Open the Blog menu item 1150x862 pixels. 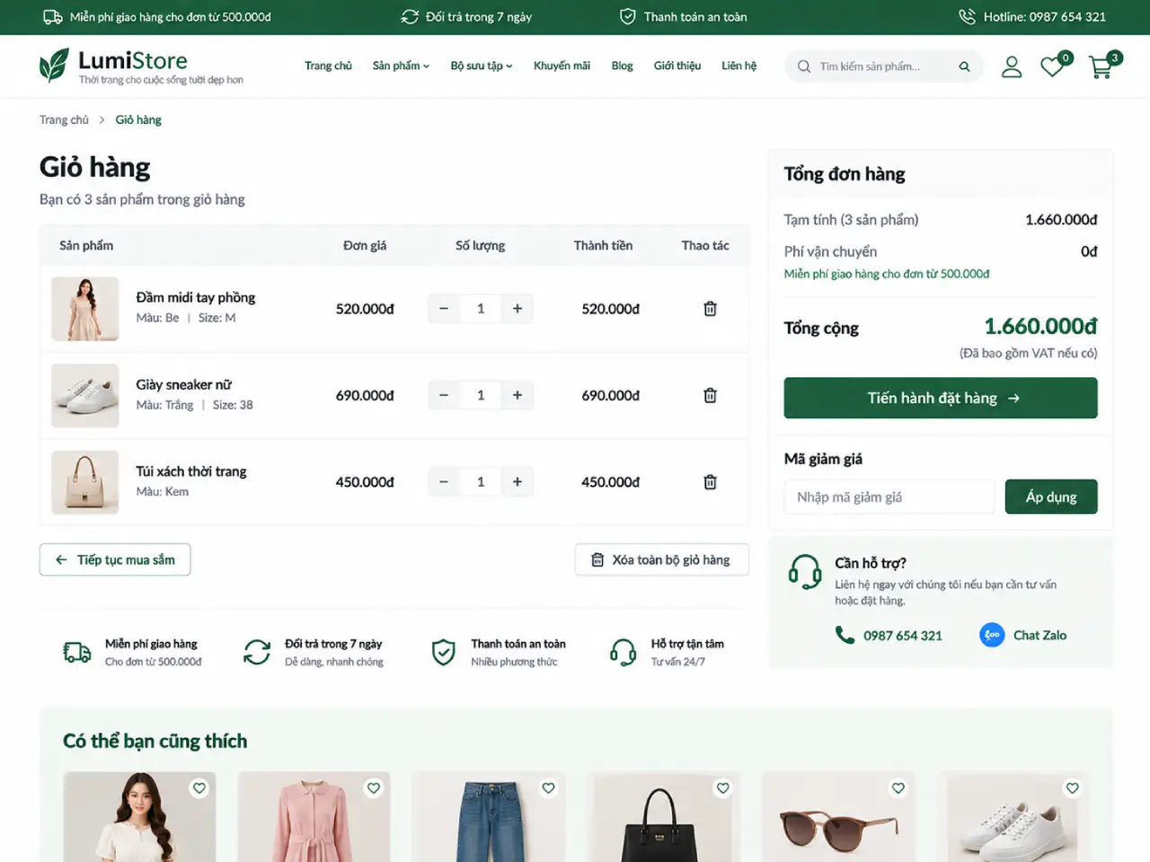click(622, 66)
